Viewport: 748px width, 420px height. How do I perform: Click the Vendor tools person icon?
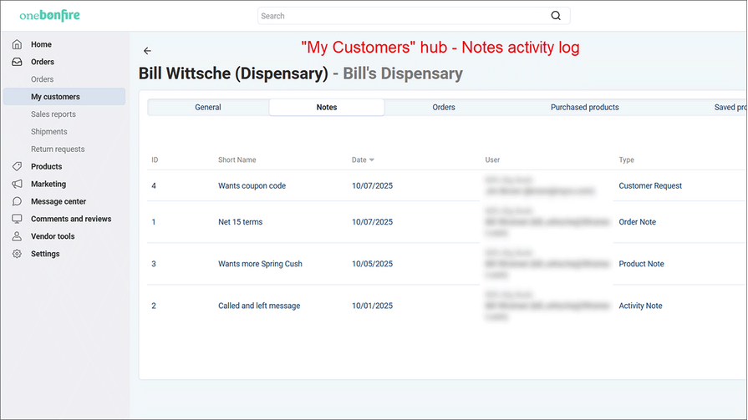[17, 236]
